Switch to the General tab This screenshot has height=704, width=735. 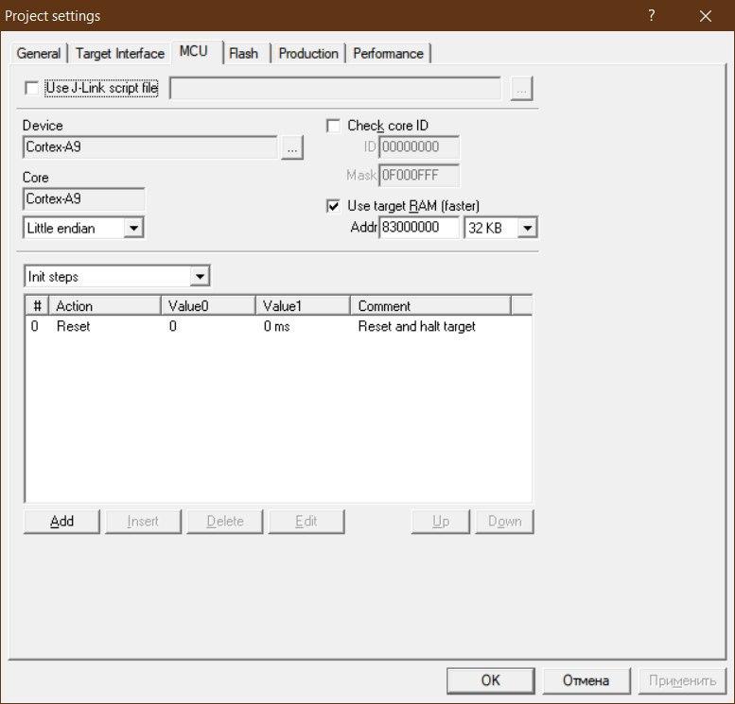click(39, 54)
